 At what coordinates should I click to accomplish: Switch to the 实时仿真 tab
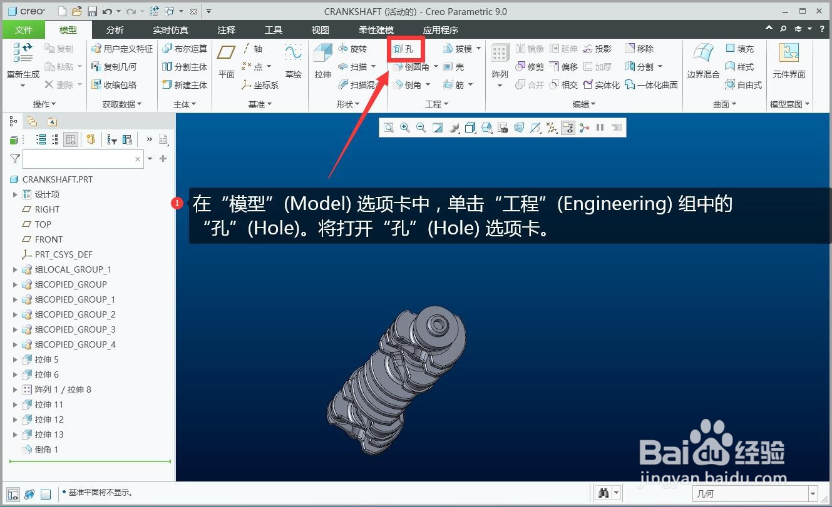tap(170, 30)
